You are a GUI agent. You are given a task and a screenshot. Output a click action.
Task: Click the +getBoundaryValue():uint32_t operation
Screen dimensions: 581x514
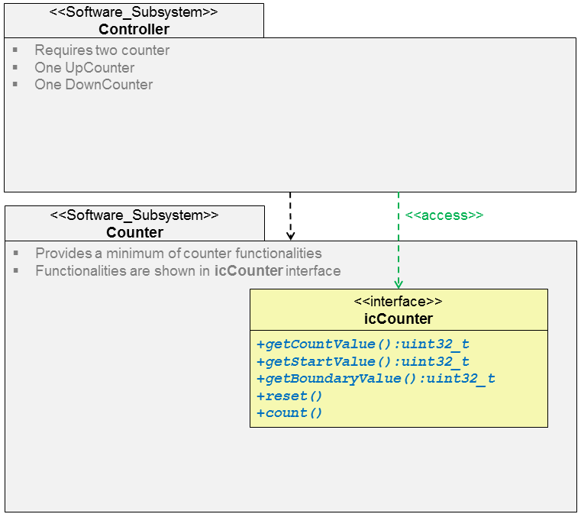(x=376, y=378)
